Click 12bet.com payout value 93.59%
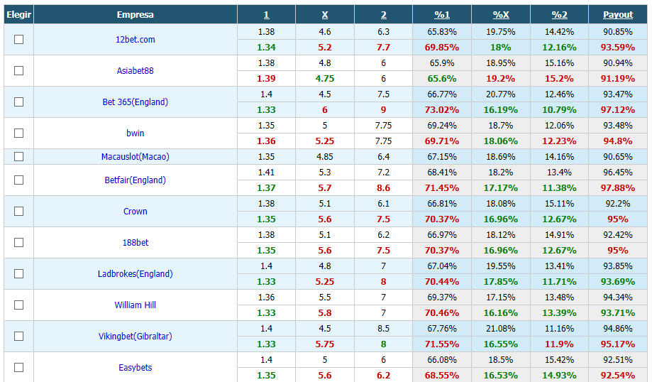The image size is (652, 382). 618,48
